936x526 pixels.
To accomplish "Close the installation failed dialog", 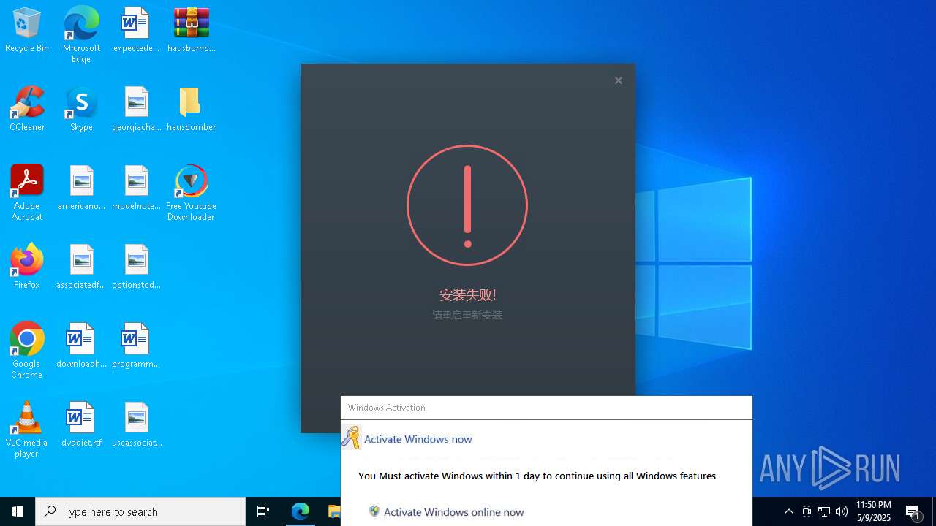I will [619, 80].
